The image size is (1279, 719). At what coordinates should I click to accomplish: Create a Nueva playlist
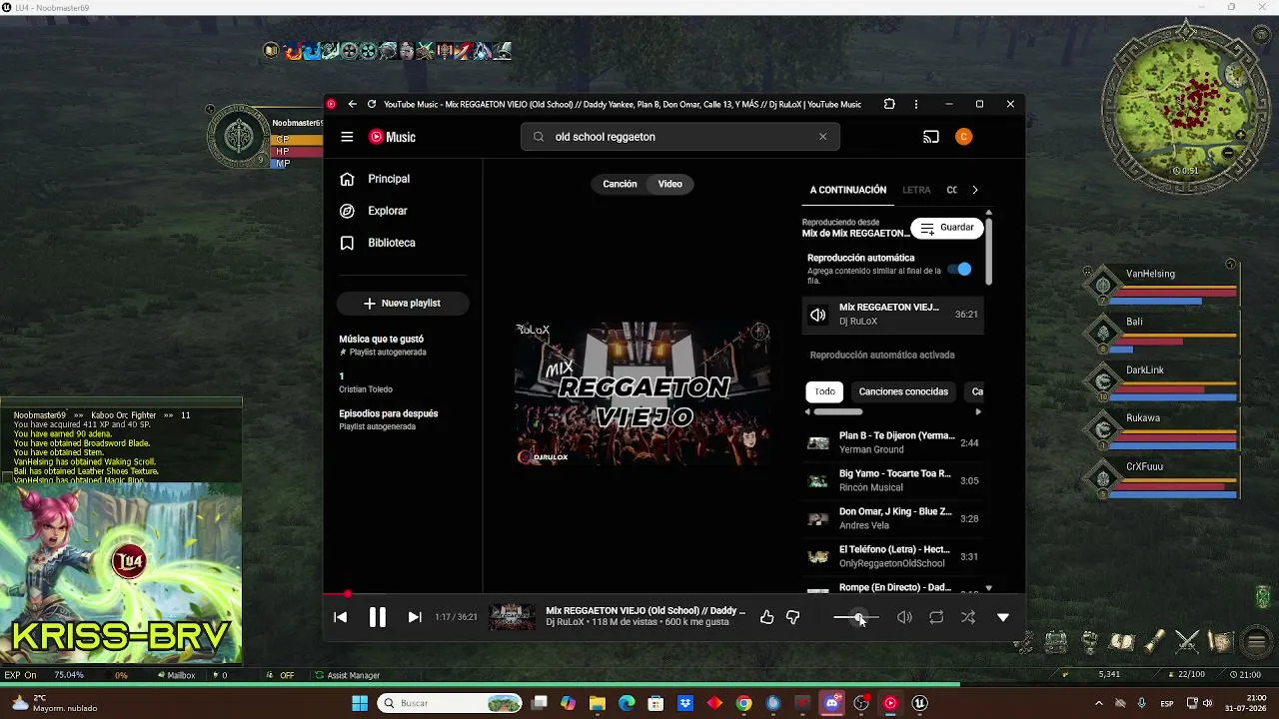click(x=403, y=303)
